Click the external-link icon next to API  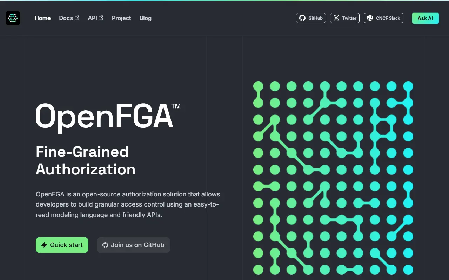point(101,18)
